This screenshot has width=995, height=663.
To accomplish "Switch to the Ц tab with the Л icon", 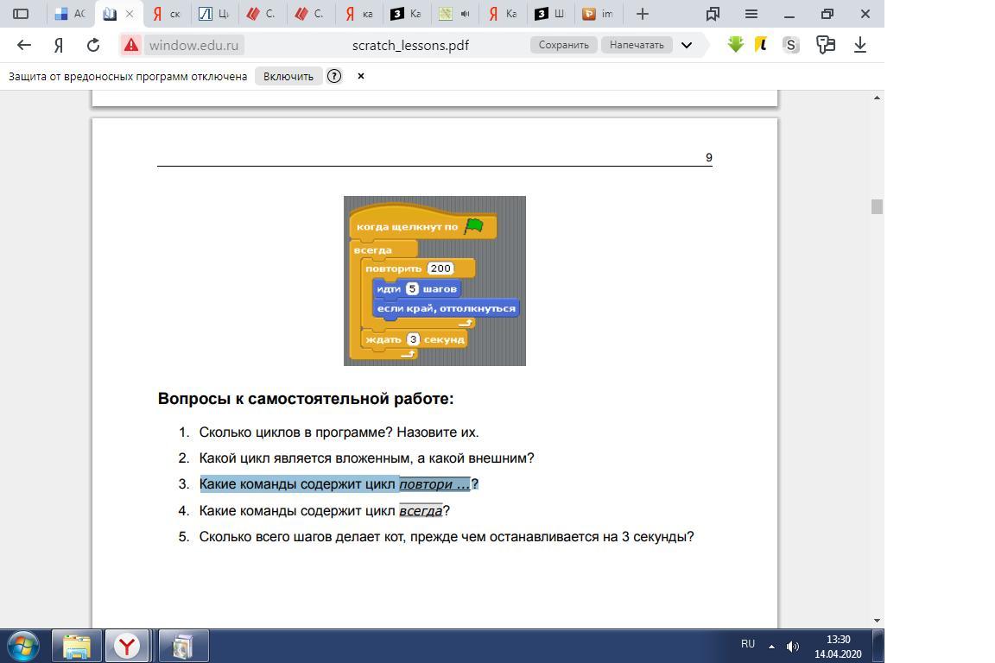I will pyautogui.click(x=214, y=14).
